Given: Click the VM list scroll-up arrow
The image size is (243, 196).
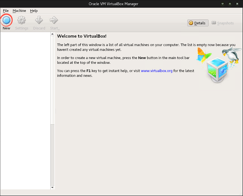Looking at the screenshot, I should 52,34.
